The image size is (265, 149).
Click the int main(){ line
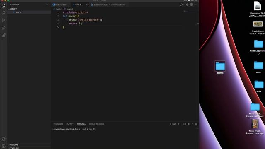click(71, 16)
